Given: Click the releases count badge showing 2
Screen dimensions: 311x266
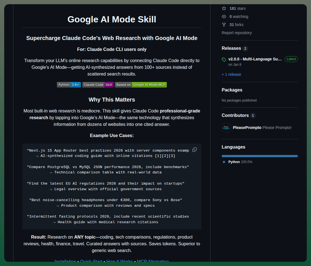Looking at the screenshot, I should (x=245, y=49).
